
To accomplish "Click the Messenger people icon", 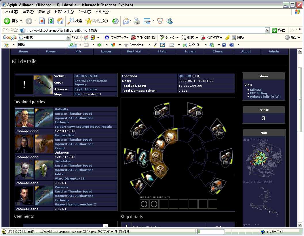I will click(x=169, y=21).
